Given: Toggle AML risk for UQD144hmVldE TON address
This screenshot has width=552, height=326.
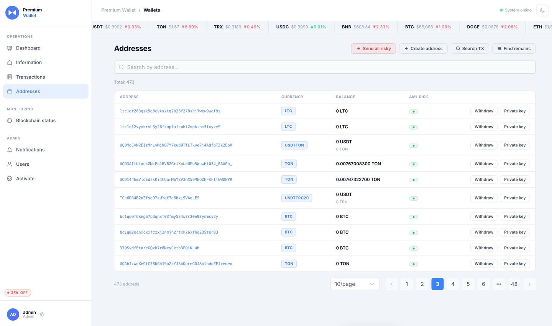Looking at the screenshot, I should 414,180.
